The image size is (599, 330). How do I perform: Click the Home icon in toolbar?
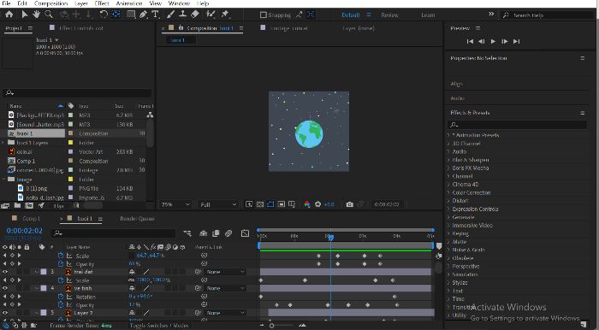9,15
